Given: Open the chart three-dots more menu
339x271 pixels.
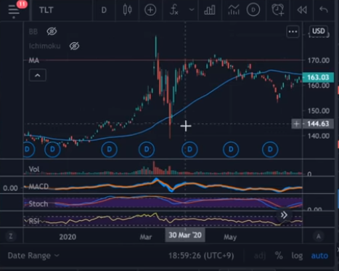Looking at the screenshot, I should point(293,31).
